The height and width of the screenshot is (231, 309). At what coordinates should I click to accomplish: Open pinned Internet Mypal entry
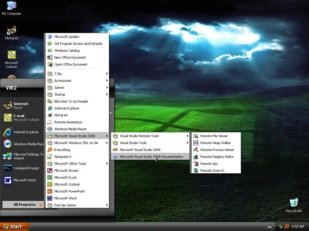click(x=23, y=106)
